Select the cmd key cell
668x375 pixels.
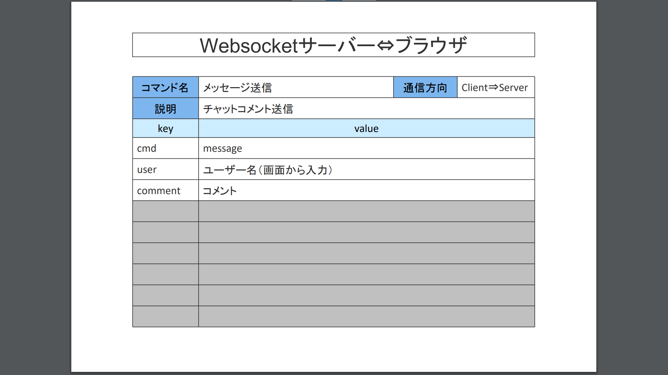pyautogui.click(x=165, y=148)
